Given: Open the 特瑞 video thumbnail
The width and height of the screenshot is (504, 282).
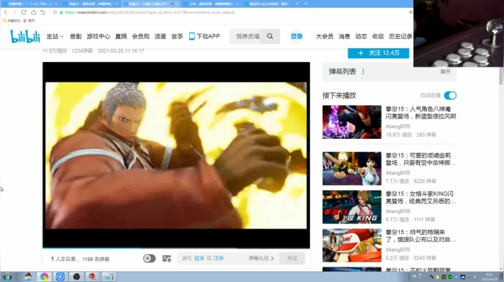Looking at the screenshot, I should pyautogui.click(x=352, y=246).
